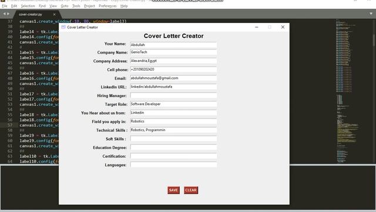Click the Your Name input field
Viewport: 376px width, 212px height.
point(173,45)
